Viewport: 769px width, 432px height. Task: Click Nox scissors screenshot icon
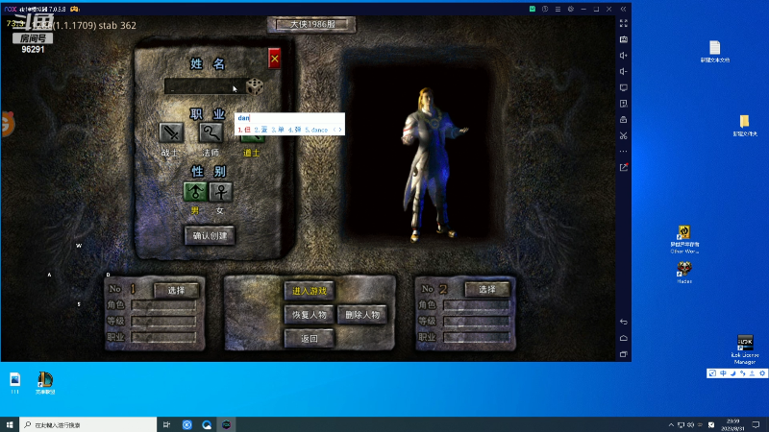623,135
